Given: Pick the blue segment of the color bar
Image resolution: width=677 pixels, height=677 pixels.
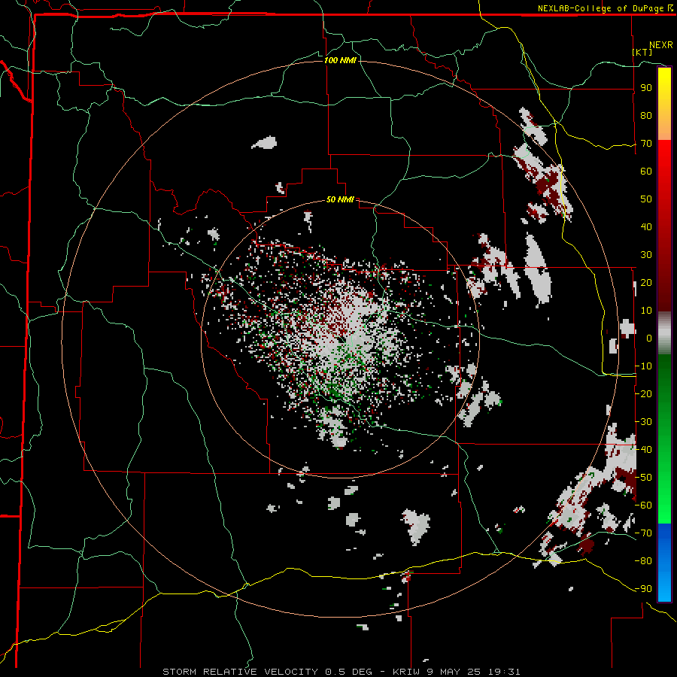Looking at the screenshot, I should click(x=664, y=562).
